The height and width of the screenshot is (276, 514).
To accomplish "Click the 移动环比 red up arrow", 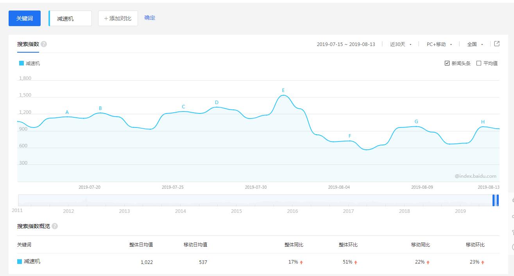I will (x=483, y=262).
